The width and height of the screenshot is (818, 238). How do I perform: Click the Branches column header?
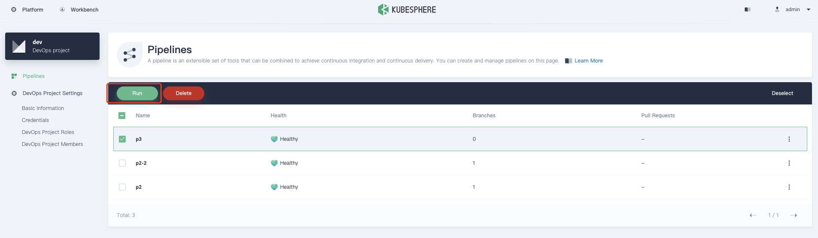(484, 116)
